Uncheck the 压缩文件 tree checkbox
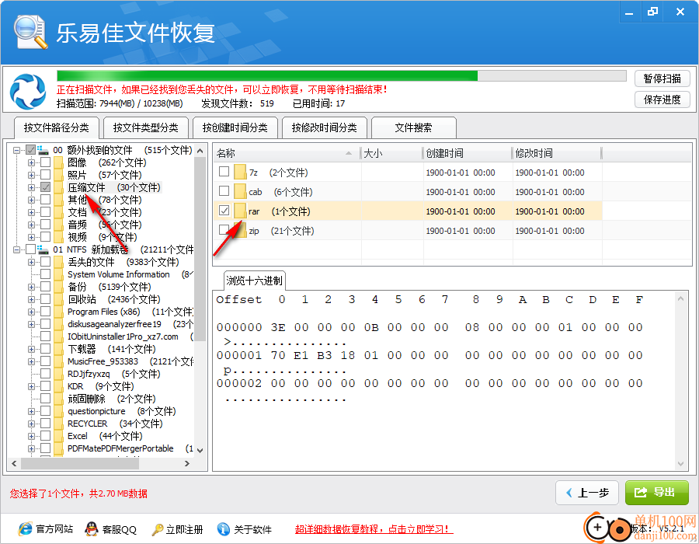 46,187
